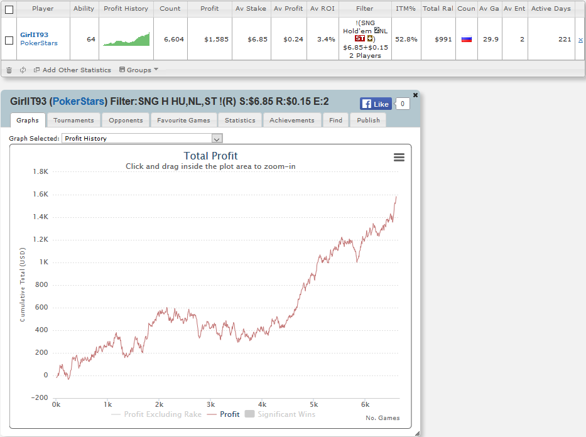Image resolution: width=586 pixels, height=437 pixels.
Task: Open GirlIT93 player link in table
Action: pos(34,35)
